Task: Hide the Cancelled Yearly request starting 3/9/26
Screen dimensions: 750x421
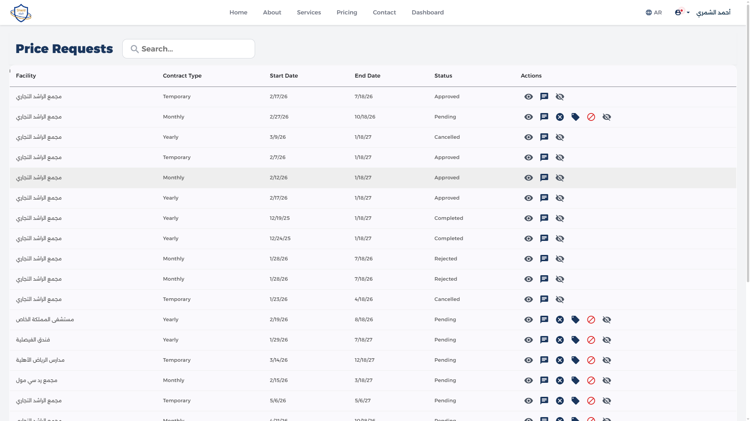Action: [x=560, y=137]
